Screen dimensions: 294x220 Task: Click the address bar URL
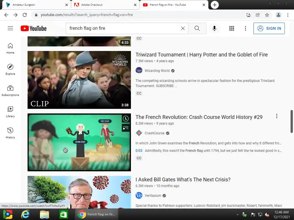[87, 15]
